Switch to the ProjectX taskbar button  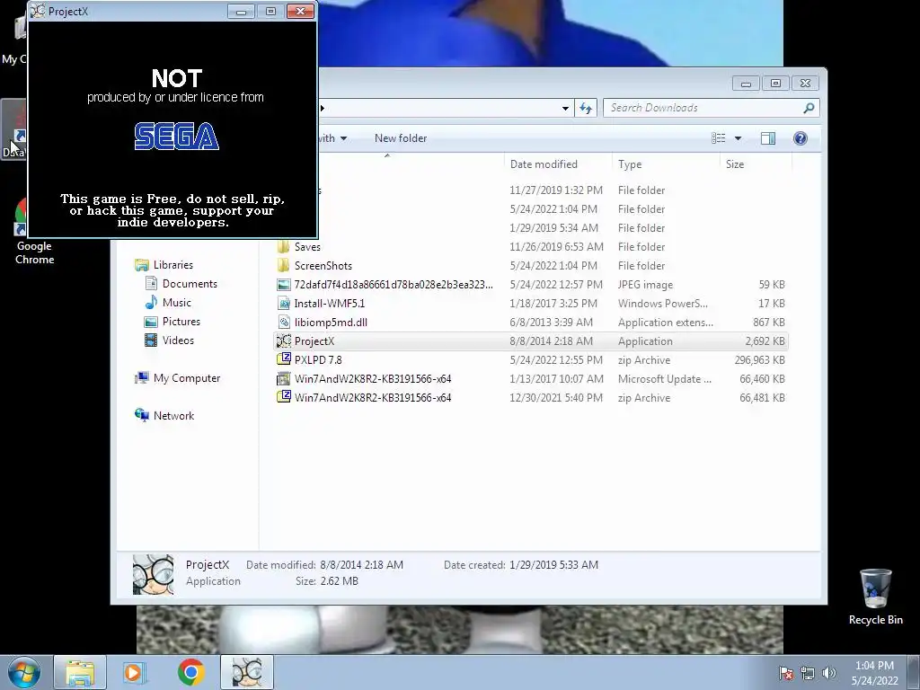(x=247, y=672)
